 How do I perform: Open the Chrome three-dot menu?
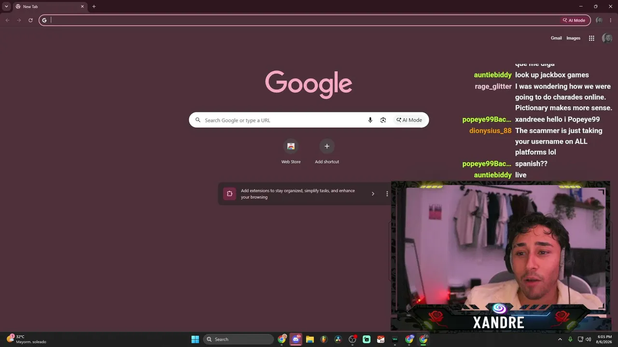coord(611,20)
